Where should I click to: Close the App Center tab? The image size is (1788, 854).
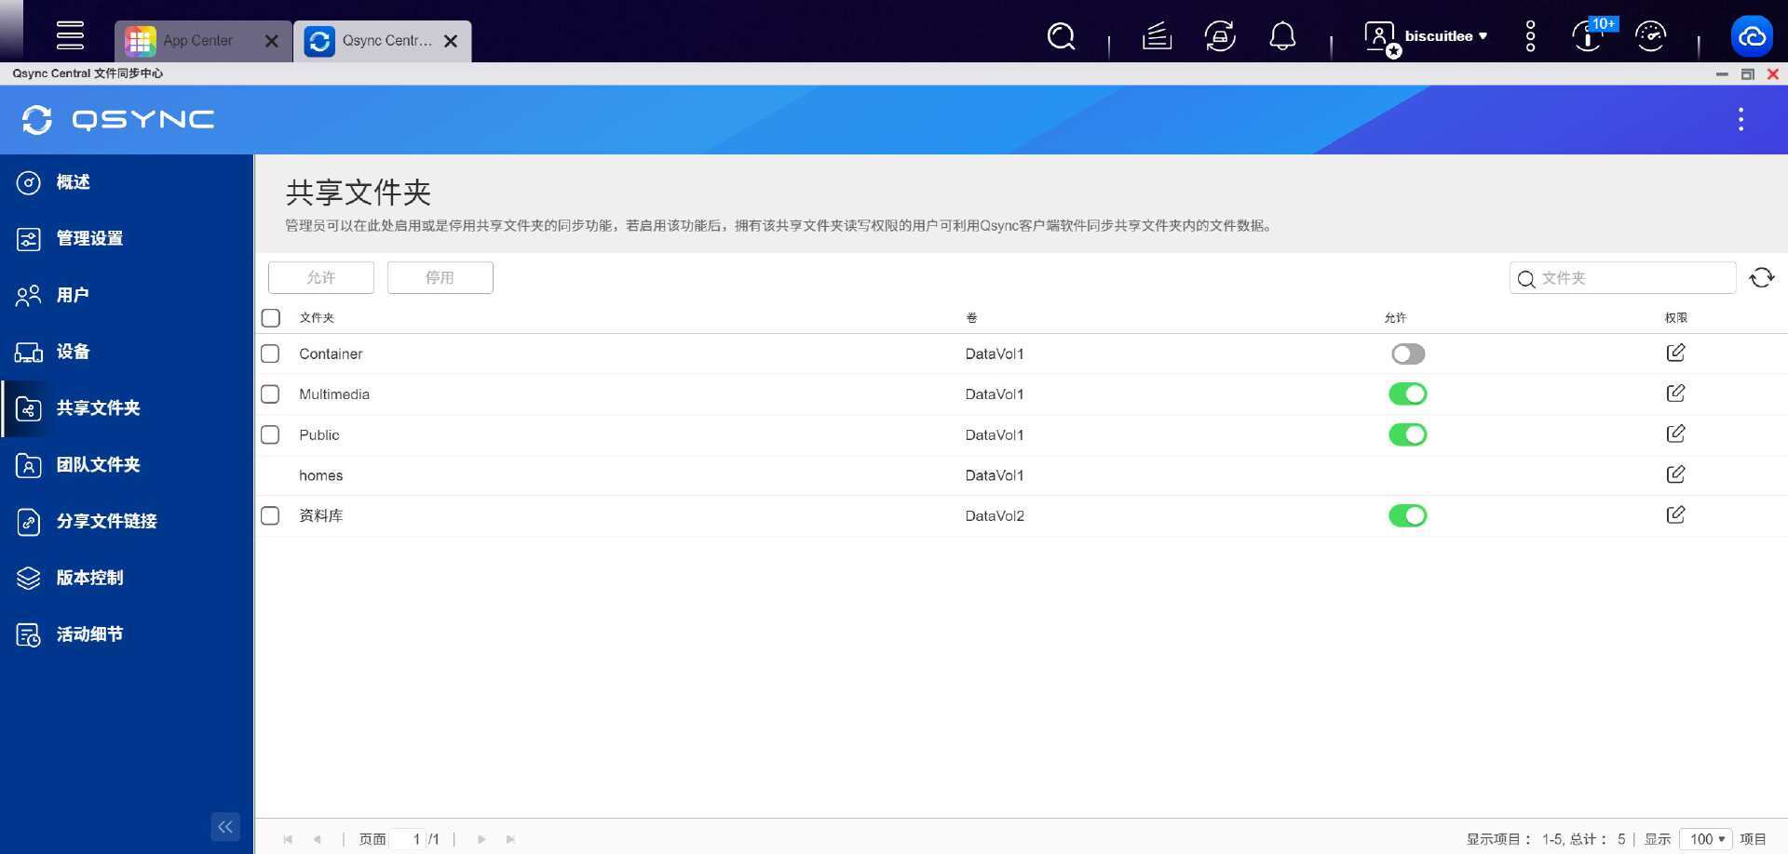[271, 41]
